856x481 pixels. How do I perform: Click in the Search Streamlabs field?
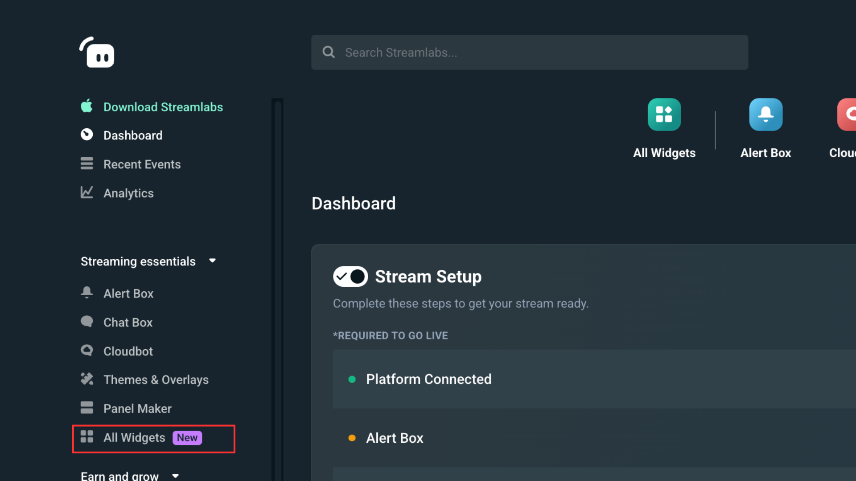pos(530,52)
